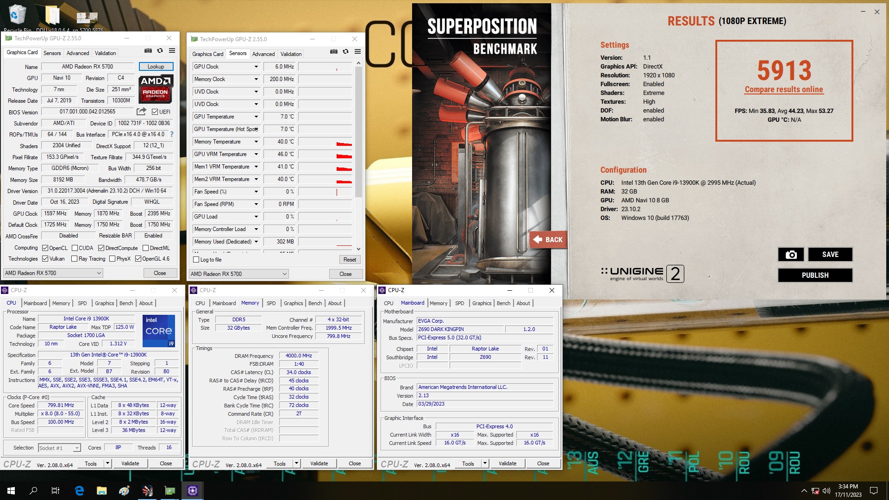Click the Lookup button in GPU-Z
The image size is (889, 500).
[156, 67]
